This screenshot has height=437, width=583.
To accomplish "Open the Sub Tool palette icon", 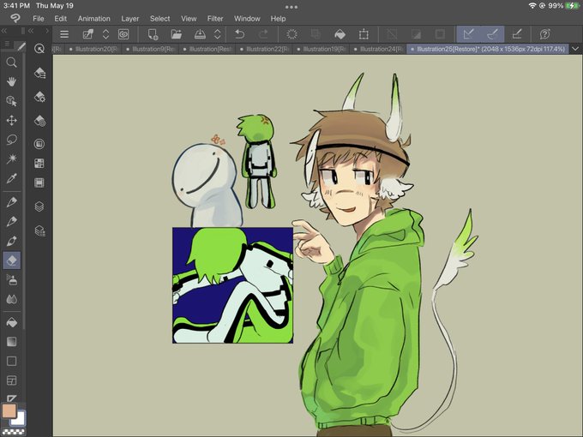I will coord(39,73).
